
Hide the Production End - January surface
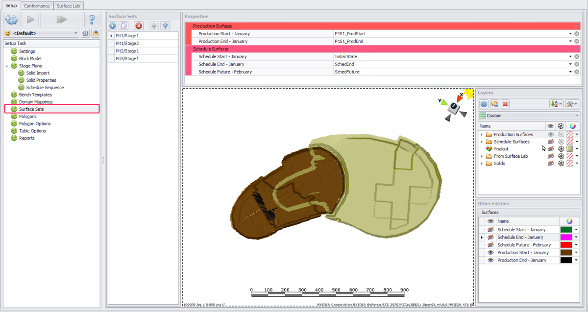tap(490, 260)
